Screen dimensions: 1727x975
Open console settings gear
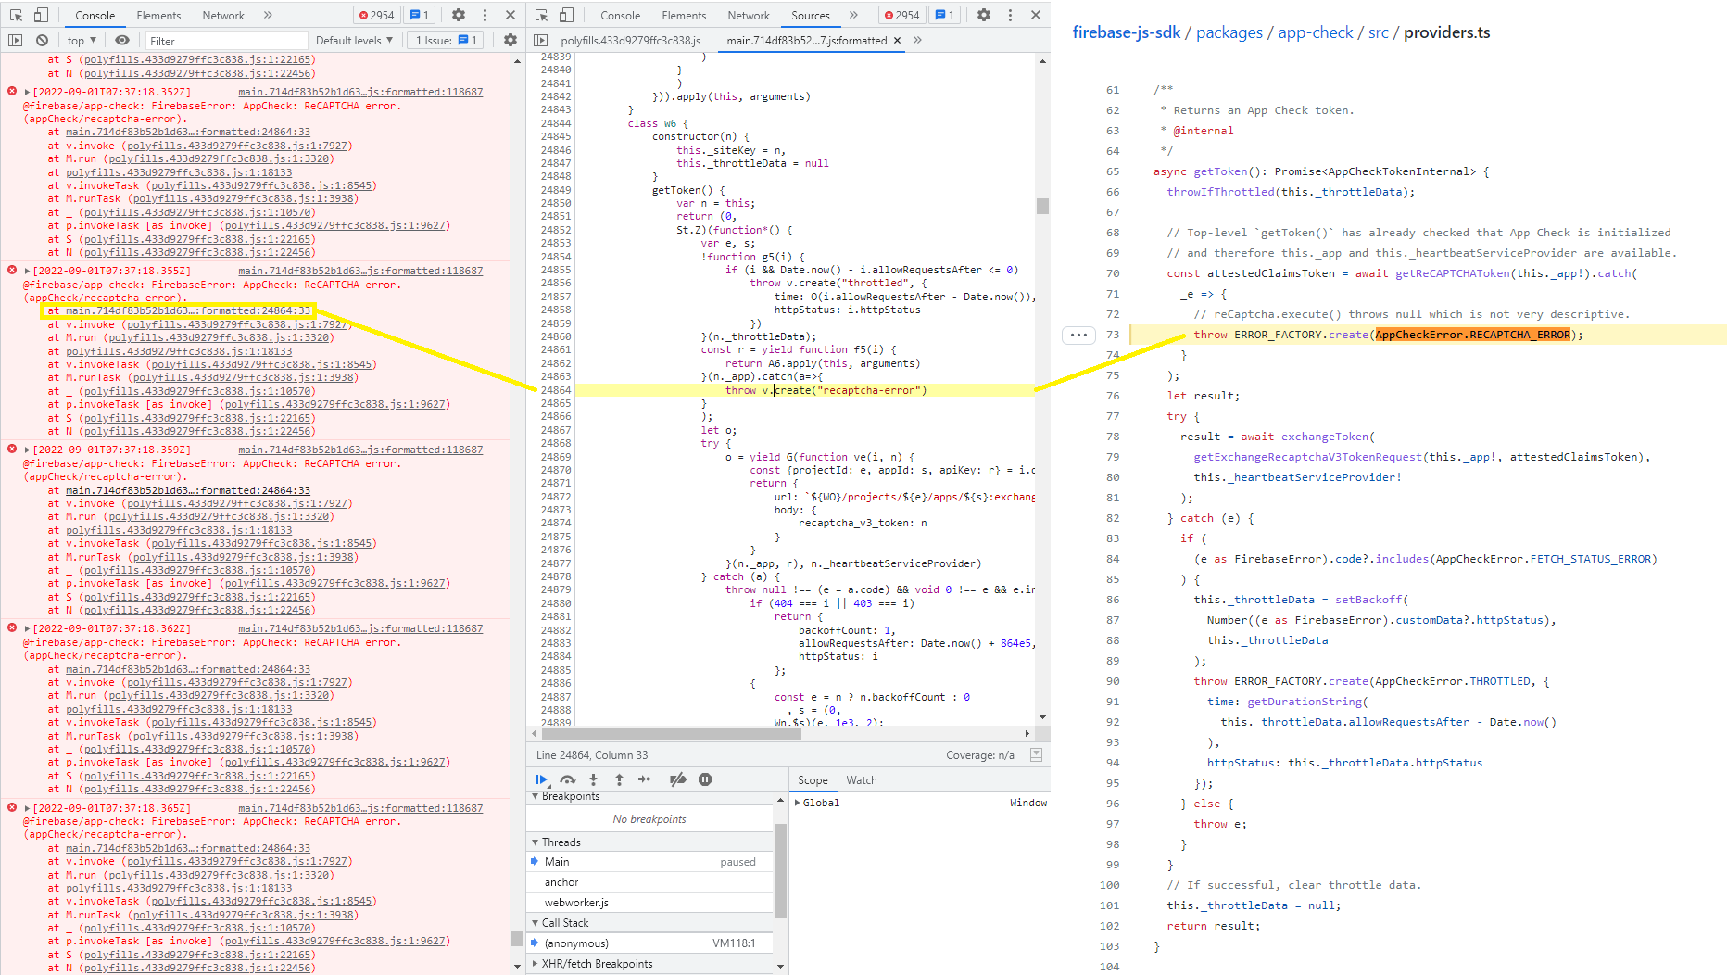point(510,40)
